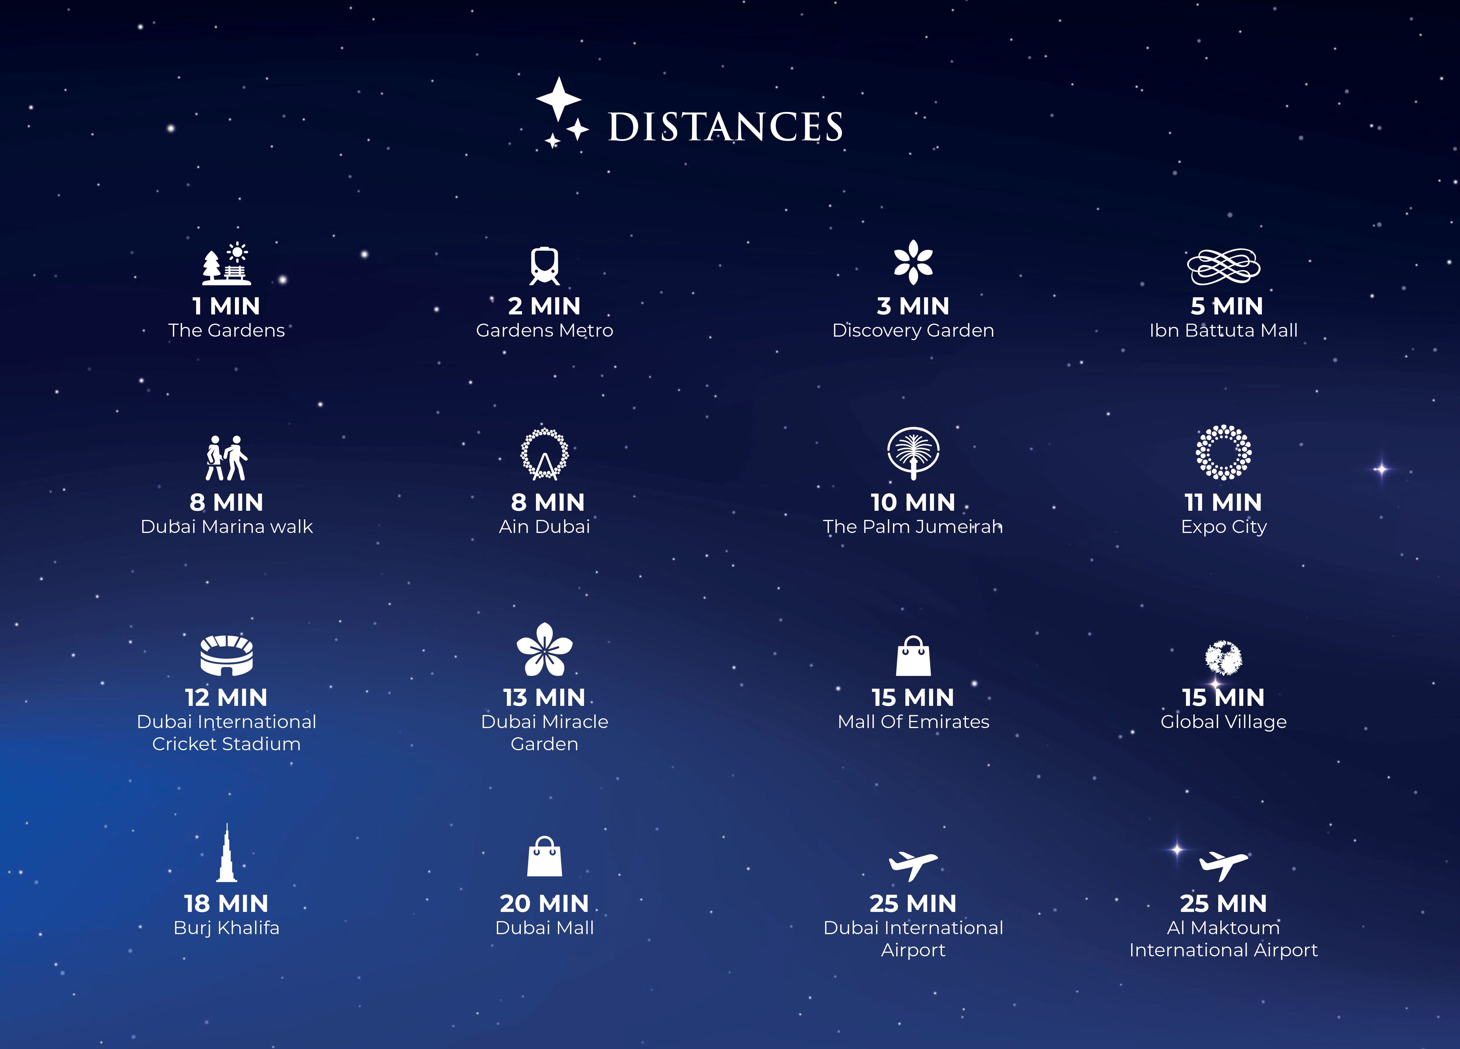Click "8 MIN" above Dubai Marina walk
Image resolution: width=1460 pixels, height=1049 pixels.
pyautogui.click(x=227, y=502)
